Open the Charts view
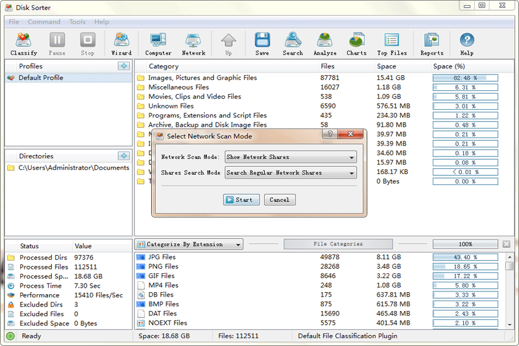Screen dimensions: 519x346 click(356, 43)
